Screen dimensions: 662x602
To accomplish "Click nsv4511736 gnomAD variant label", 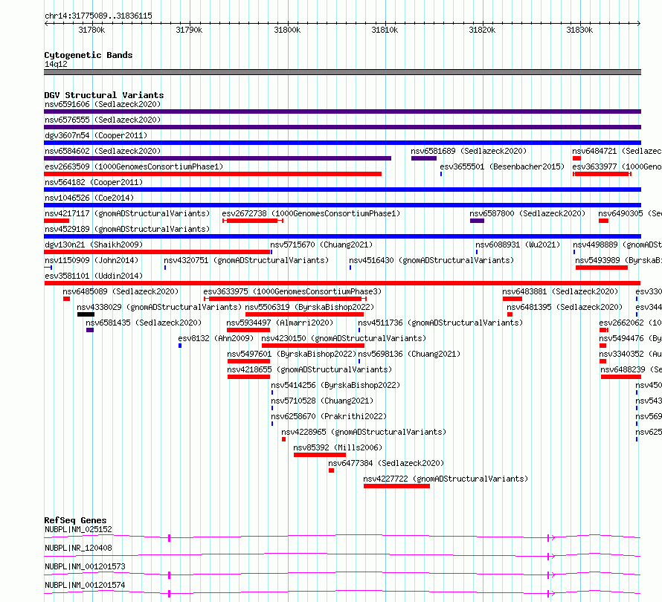I will 440,323.
